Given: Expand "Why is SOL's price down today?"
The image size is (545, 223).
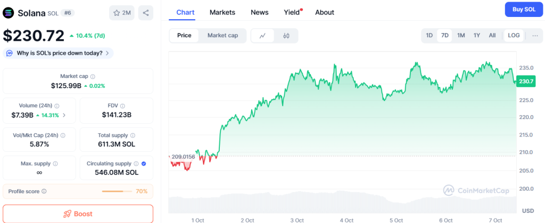Looking at the screenshot, I should coord(58,53).
